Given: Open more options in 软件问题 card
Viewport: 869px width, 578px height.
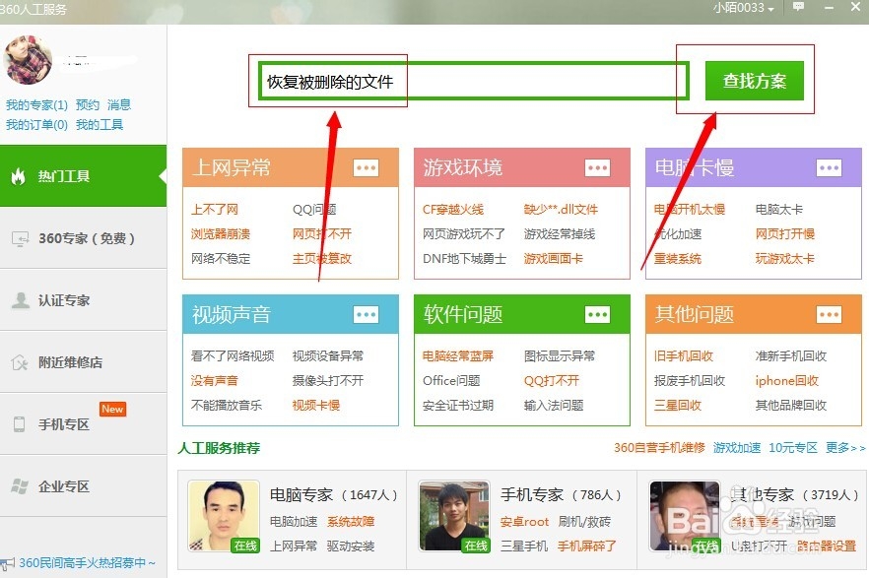Looking at the screenshot, I should point(597,314).
